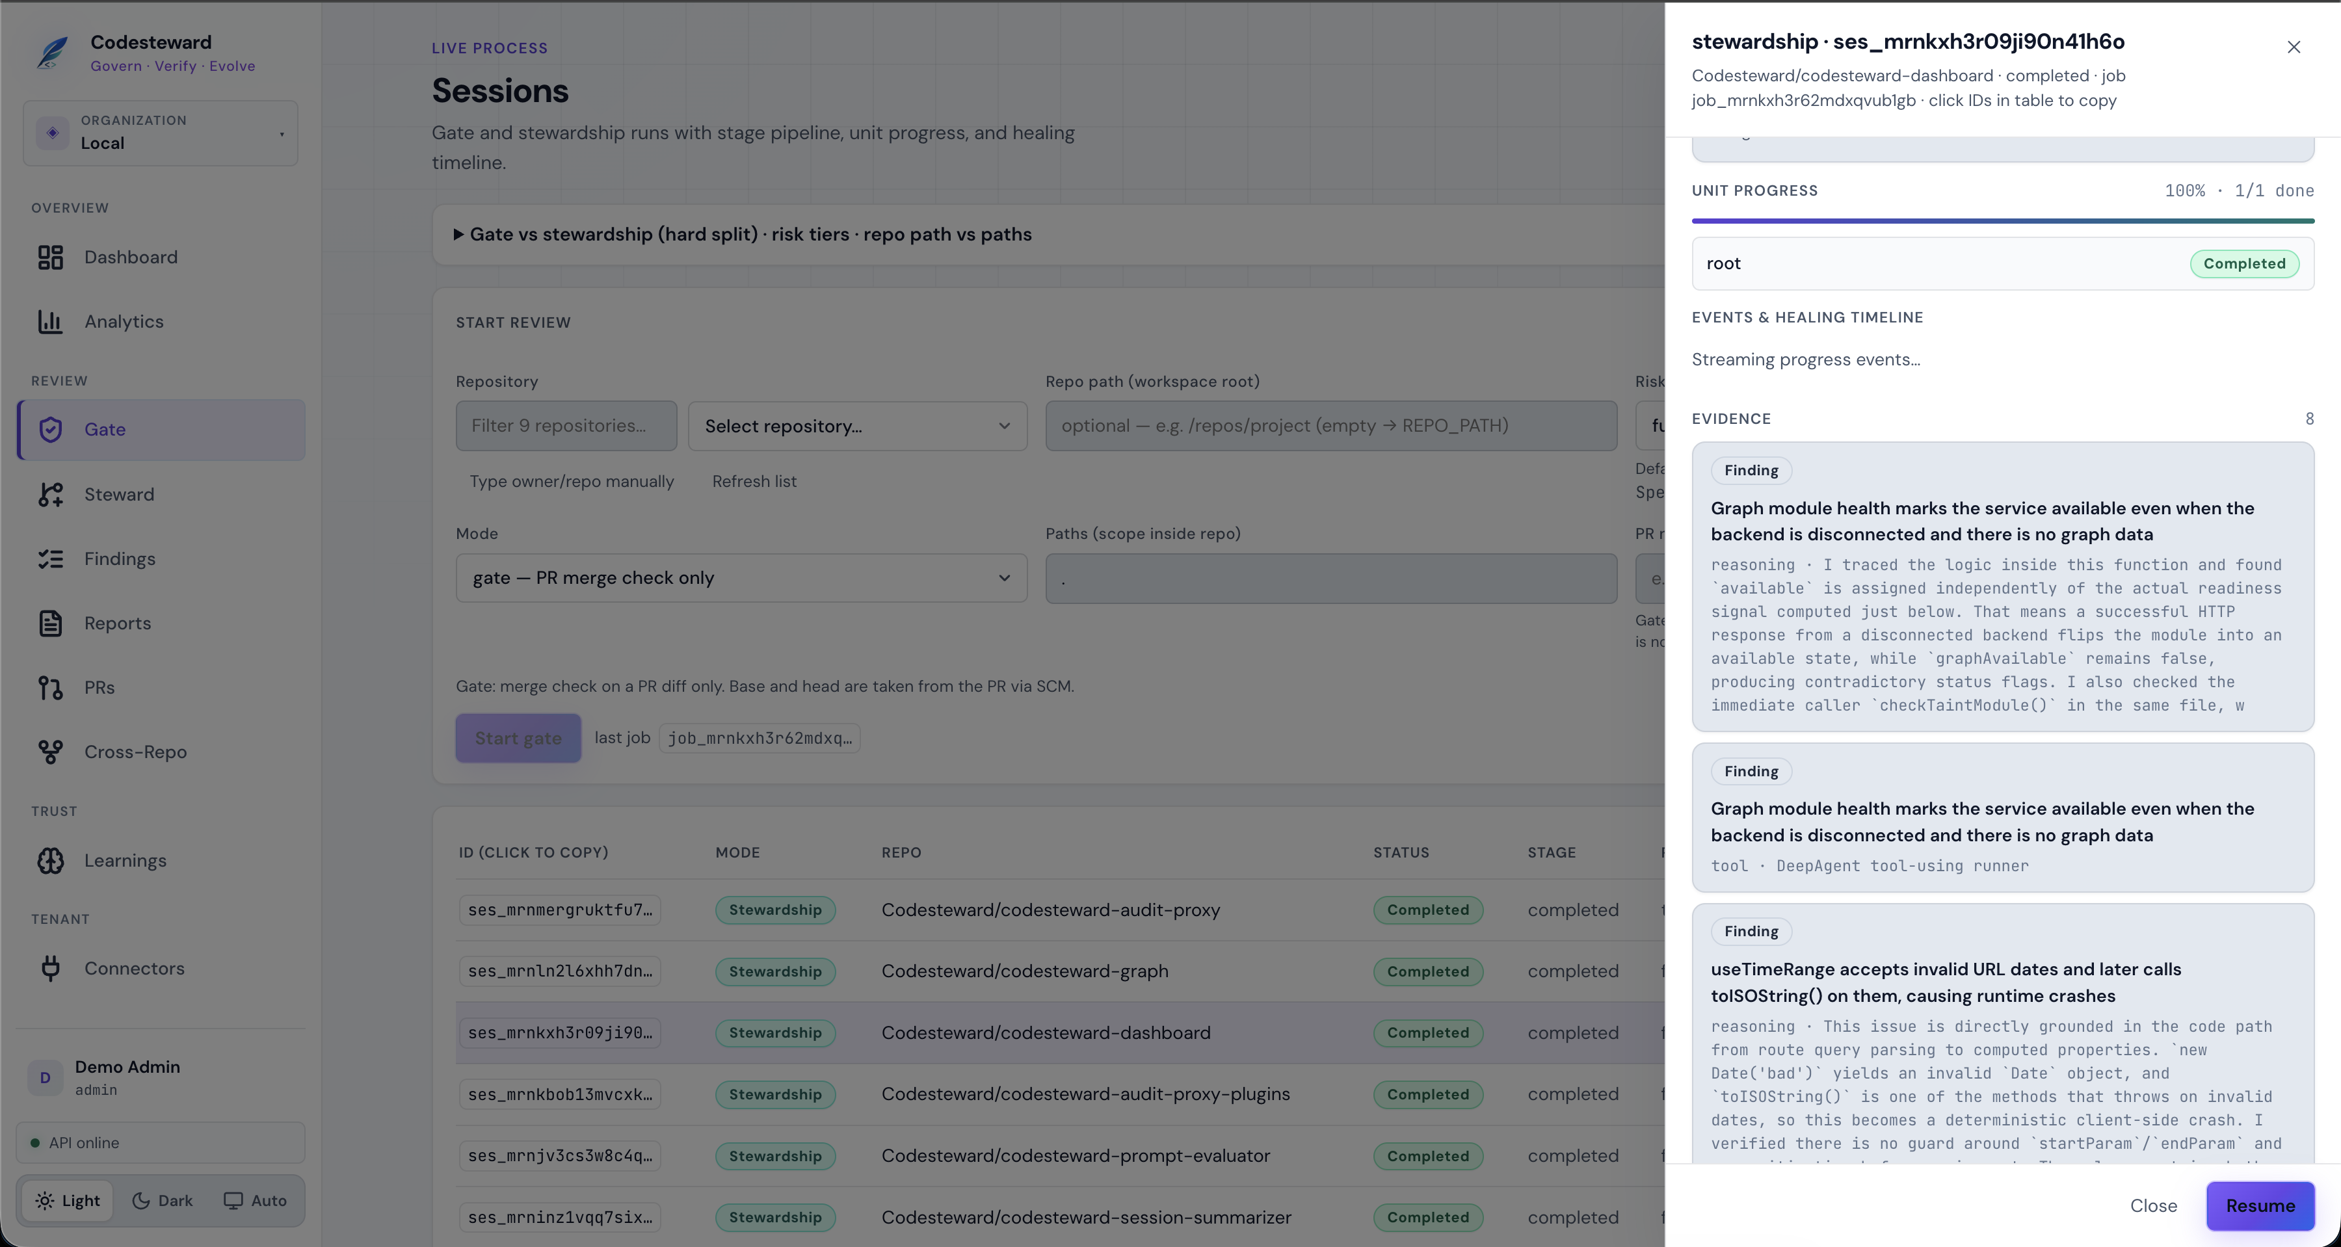Open the useTimeRange invalid URL dates finding
Screen dimensions: 2341x1247
[x=2003, y=1033]
